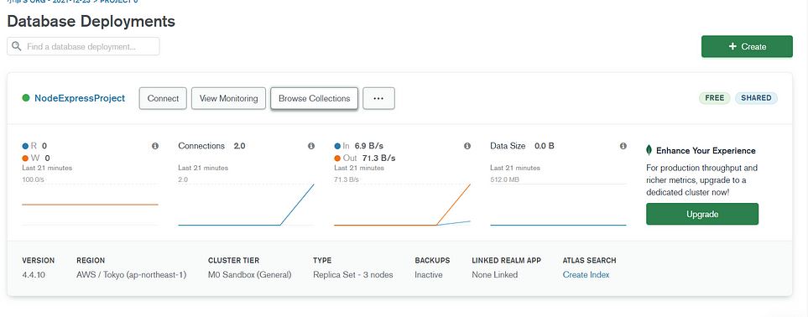Click the blue In legend dot

tap(337, 146)
